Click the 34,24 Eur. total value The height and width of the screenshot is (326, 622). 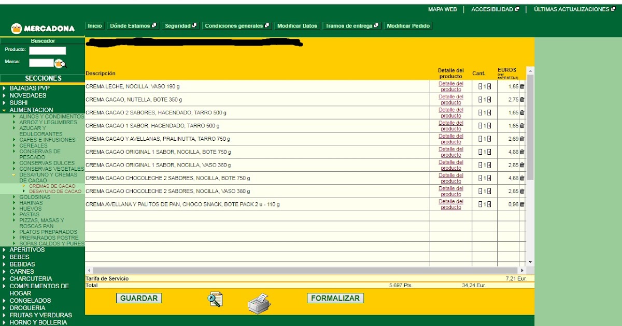(474, 285)
